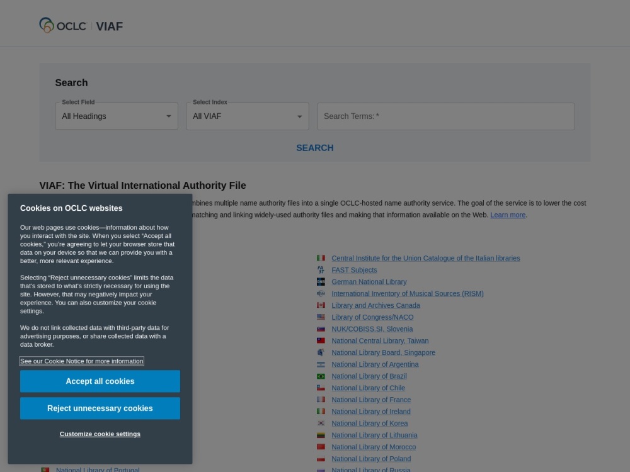The width and height of the screenshot is (630, 472).
Task: Click the Morocco flag icon
Action: click(321, 447)
